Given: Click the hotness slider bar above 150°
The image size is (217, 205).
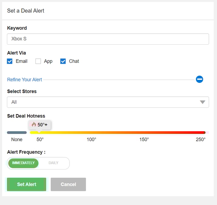Looking at the screenshot, I should (x=144, y=132).
